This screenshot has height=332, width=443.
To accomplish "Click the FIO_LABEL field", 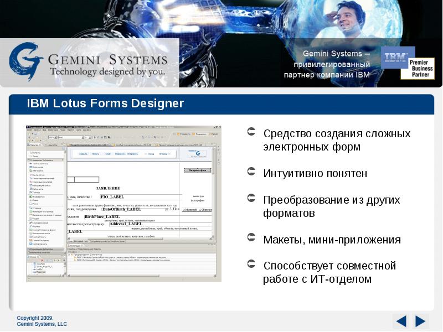I will [112, 197].
